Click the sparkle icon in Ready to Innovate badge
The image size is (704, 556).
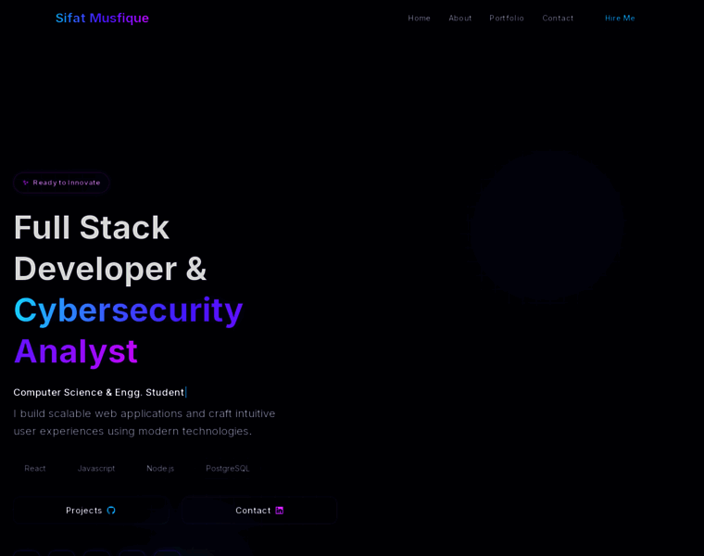[26, 183]
